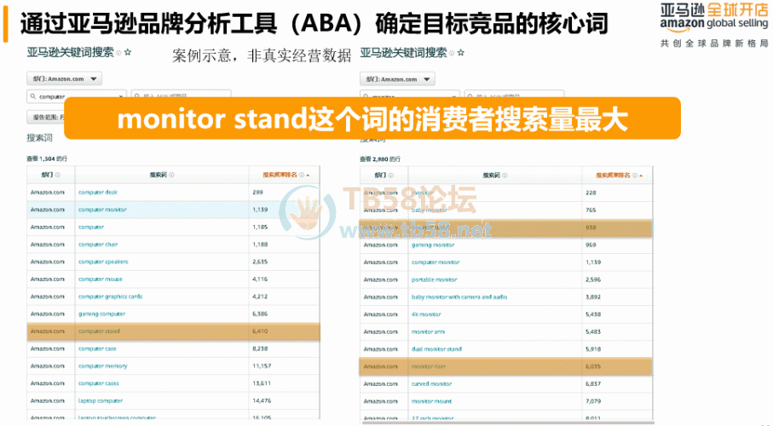Toggle the rank sort arrow in the monitor table
Viewport: 773px width, 426px height.
pyautogui.click(x=642, y=176)
